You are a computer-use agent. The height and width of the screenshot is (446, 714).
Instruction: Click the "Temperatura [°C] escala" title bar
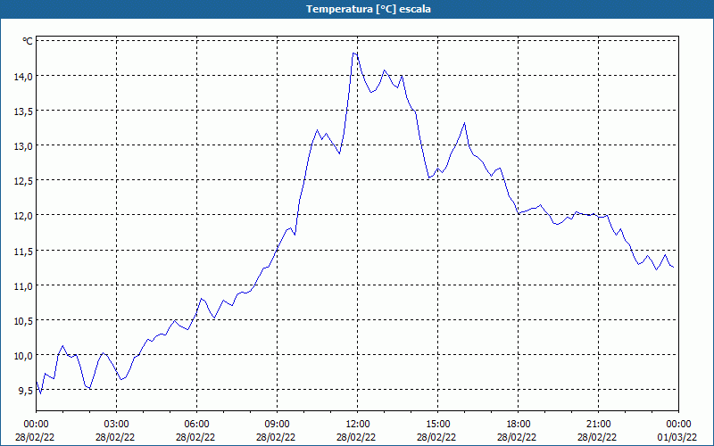[x=357, y=9]
